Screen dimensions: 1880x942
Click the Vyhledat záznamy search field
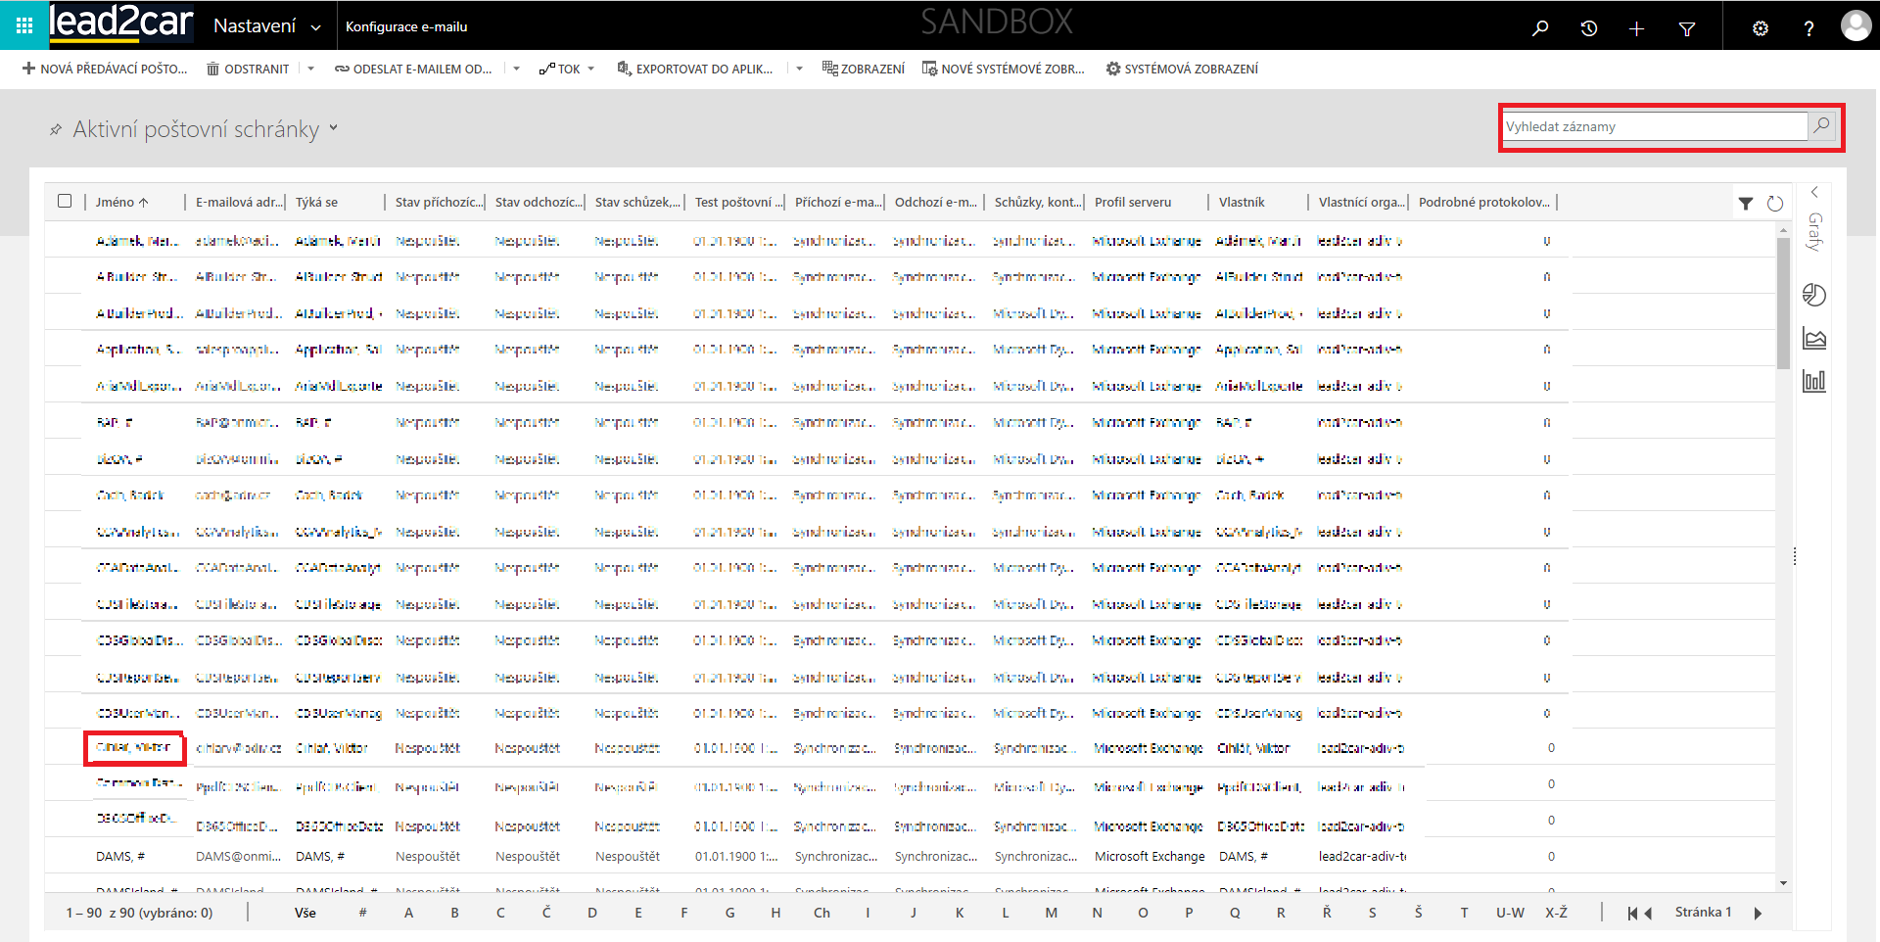[1655, 126]
